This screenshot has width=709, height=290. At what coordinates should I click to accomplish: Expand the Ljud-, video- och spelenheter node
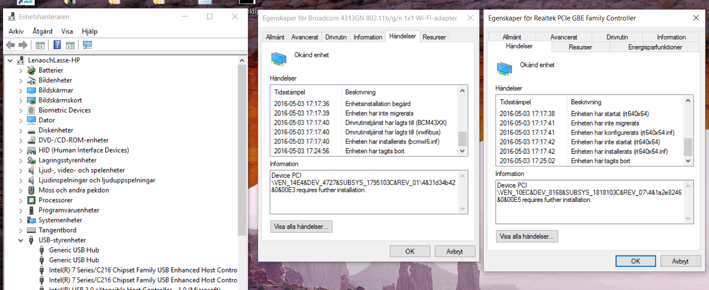(x=20, y=171)
